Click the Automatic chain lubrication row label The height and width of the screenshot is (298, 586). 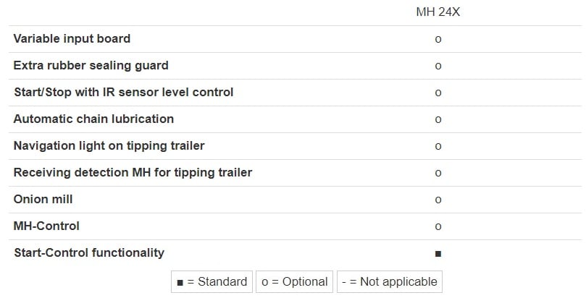(93, 119)
